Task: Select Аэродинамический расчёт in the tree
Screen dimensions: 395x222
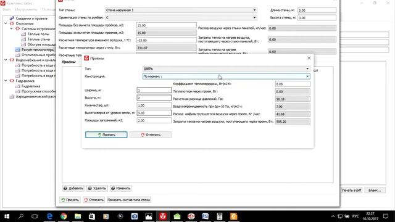Action: tap(36, 97)
